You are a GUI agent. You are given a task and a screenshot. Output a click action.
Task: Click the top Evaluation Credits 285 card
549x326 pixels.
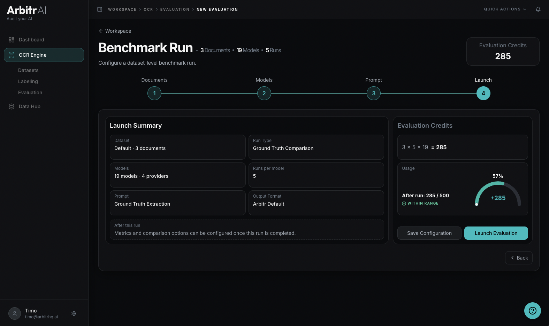[x=503, y=51]
